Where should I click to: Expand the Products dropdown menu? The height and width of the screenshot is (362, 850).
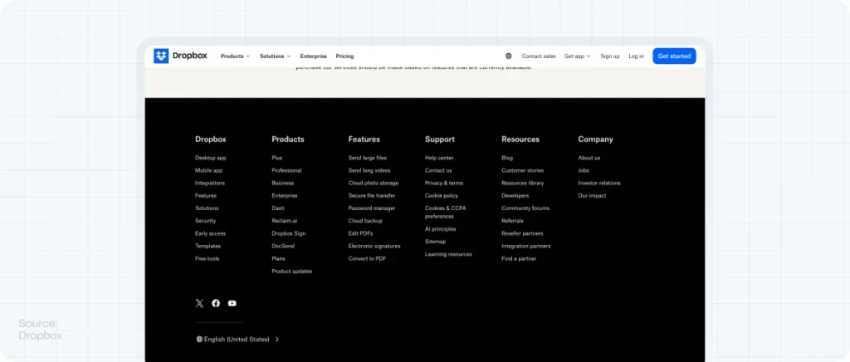click(x=235, y=56)
